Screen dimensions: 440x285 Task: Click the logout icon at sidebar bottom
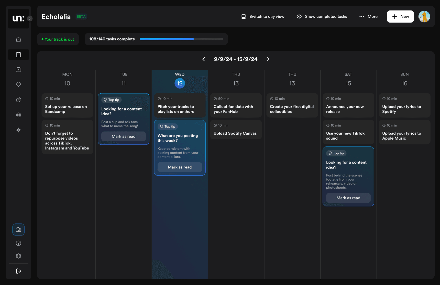pos(18,271)
